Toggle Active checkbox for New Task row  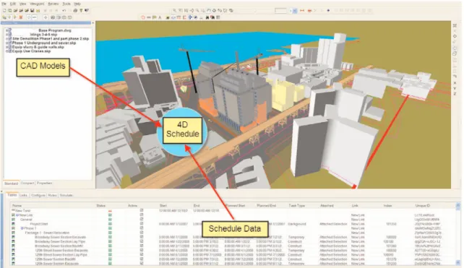(142, 210)
